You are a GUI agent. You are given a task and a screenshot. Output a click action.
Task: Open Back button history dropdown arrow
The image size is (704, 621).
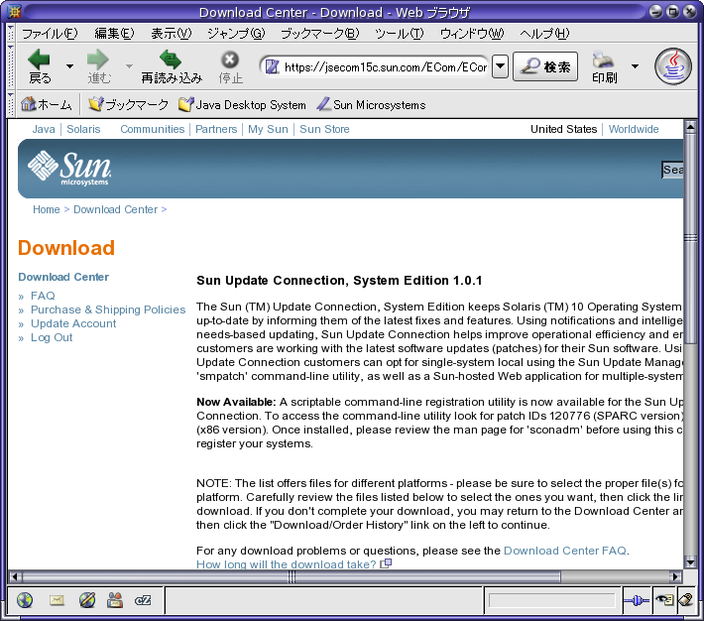[69, 66]
